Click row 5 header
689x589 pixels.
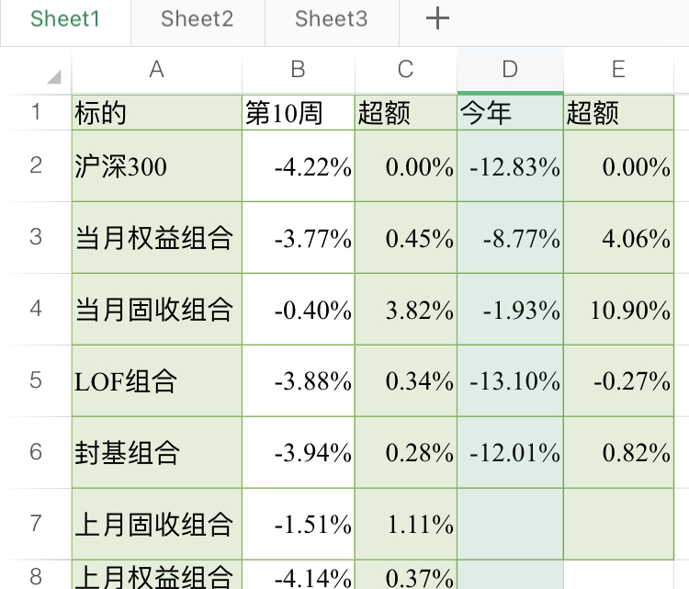pos(36,379)
